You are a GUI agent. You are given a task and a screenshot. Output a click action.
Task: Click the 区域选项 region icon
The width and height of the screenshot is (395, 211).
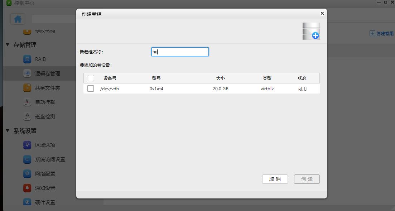pyautogui.click(x=27, y=145)
